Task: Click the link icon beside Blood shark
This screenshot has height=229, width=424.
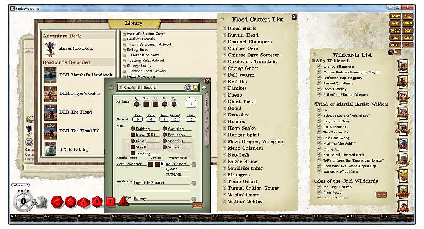Action: click(224, 28)
